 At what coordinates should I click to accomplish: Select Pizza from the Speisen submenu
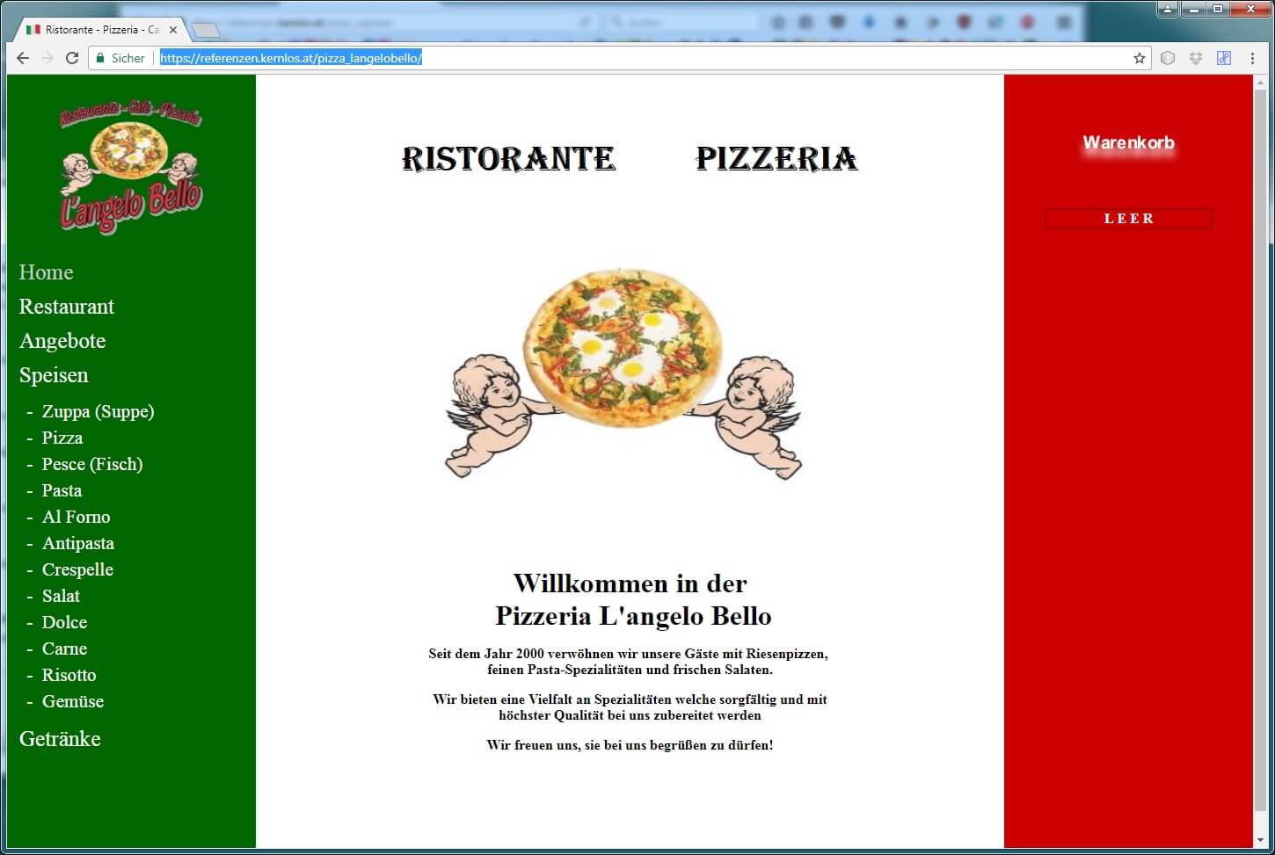(x=62, y=438)
